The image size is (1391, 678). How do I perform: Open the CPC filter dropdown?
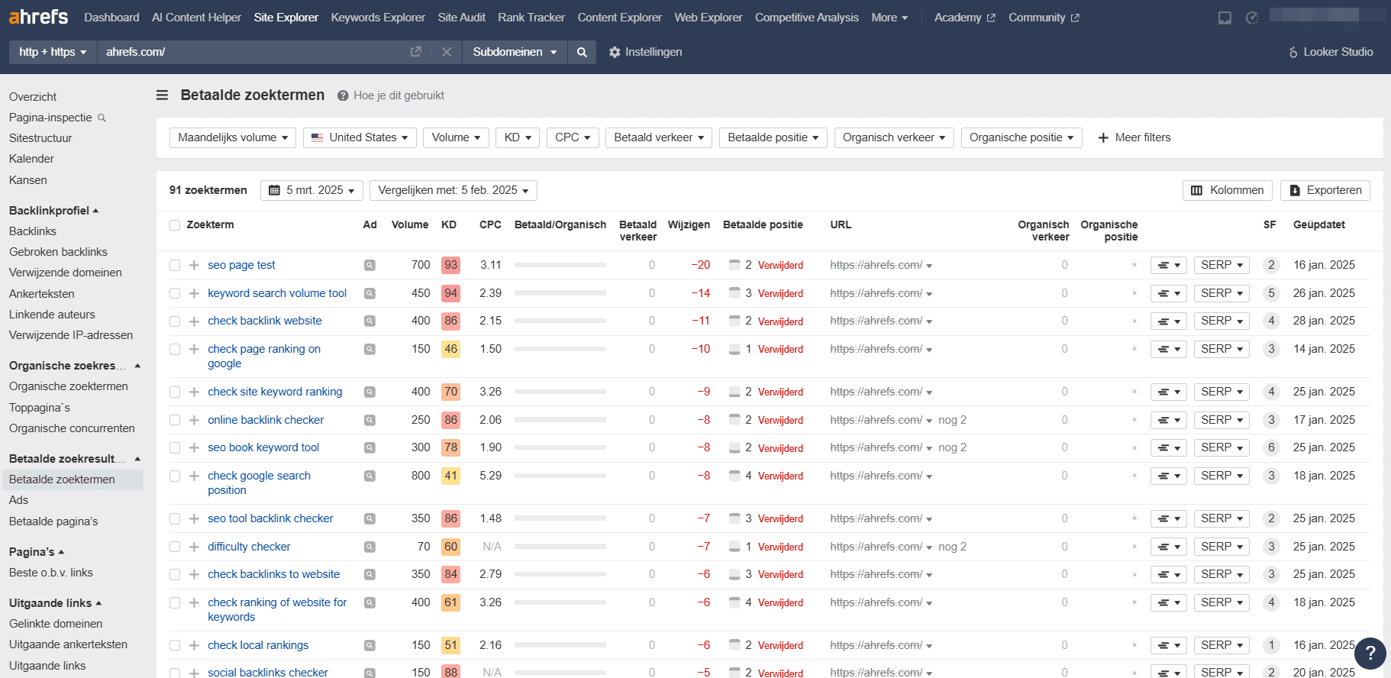573,137
